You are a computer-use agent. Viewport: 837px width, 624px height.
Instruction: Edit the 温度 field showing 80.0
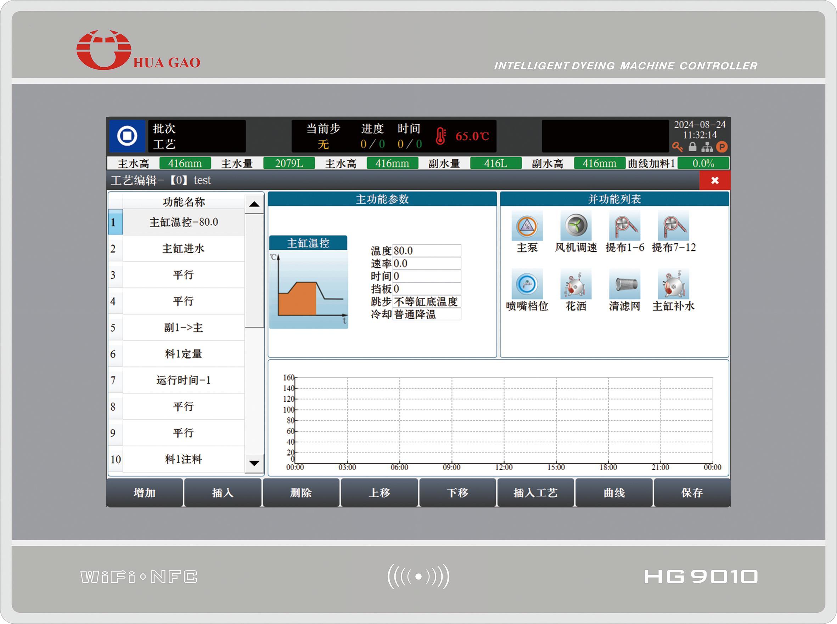[x=427, y=250]
